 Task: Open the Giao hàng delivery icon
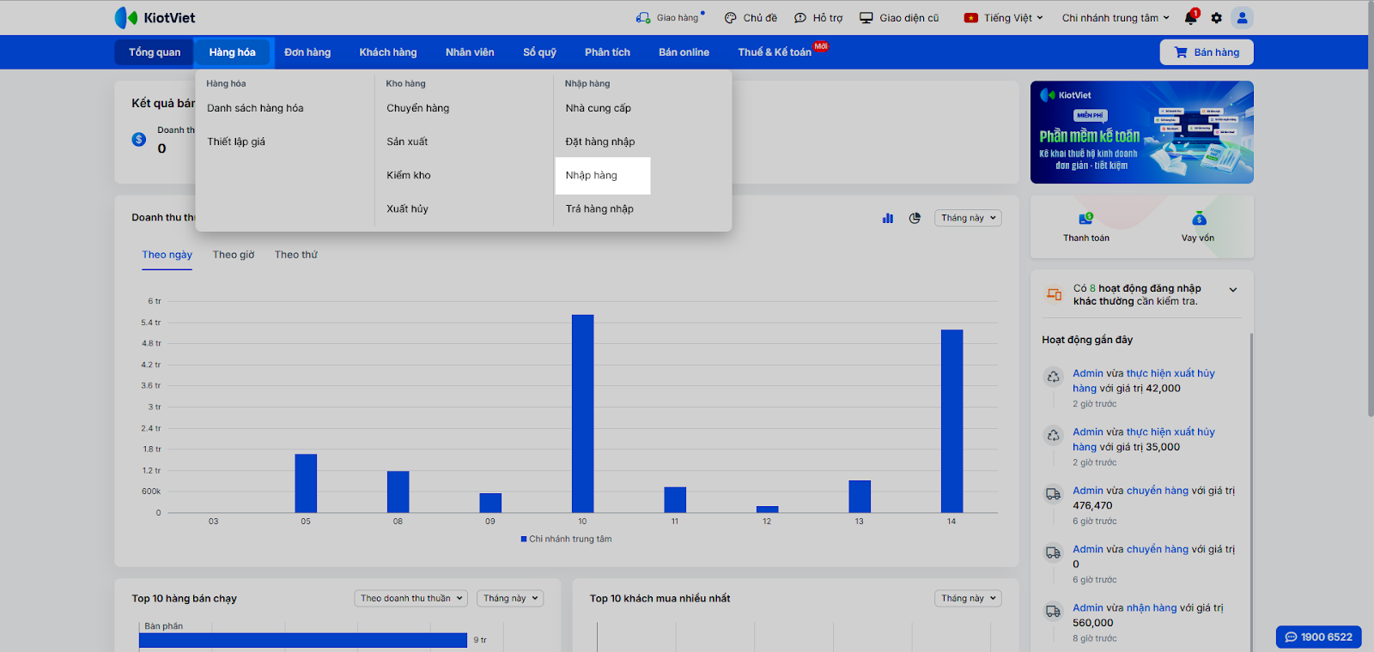[x=643, y=17]
